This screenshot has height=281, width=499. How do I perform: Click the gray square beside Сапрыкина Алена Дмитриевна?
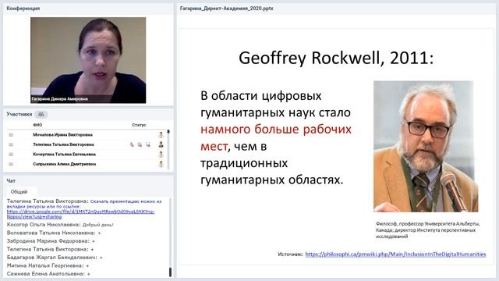pyautogui.click(x=11, y=165)
